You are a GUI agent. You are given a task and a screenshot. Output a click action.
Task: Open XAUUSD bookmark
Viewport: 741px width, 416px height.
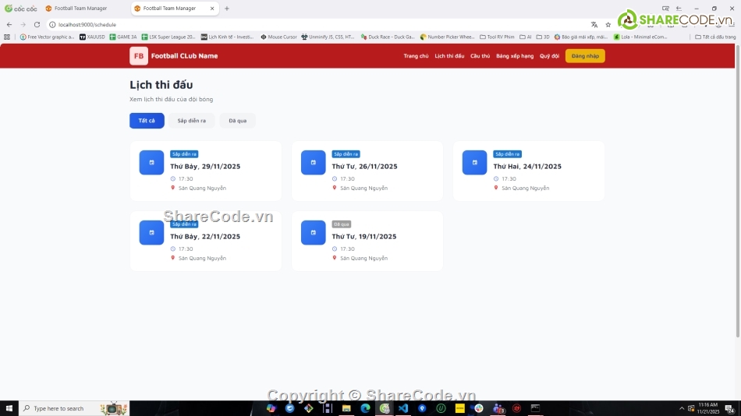92,37
